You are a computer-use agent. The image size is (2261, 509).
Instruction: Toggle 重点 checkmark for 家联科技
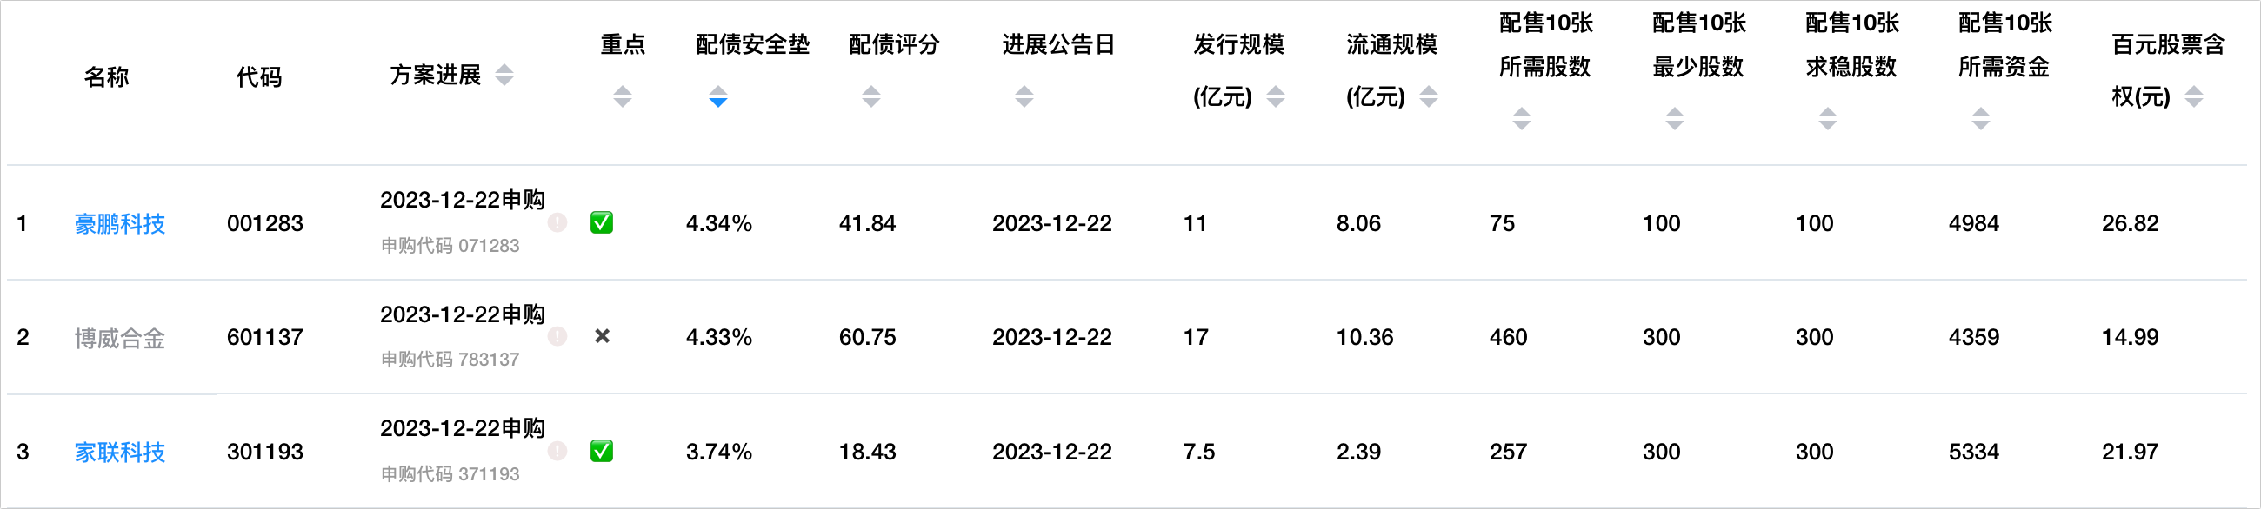[x=602, y=451]
